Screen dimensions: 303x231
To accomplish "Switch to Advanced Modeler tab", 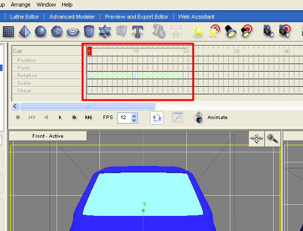I will click(x=72, y=17).
